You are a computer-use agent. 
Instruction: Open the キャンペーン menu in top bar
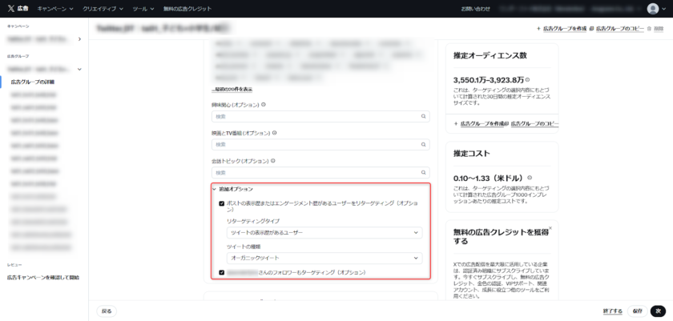[x=58, y=8]
